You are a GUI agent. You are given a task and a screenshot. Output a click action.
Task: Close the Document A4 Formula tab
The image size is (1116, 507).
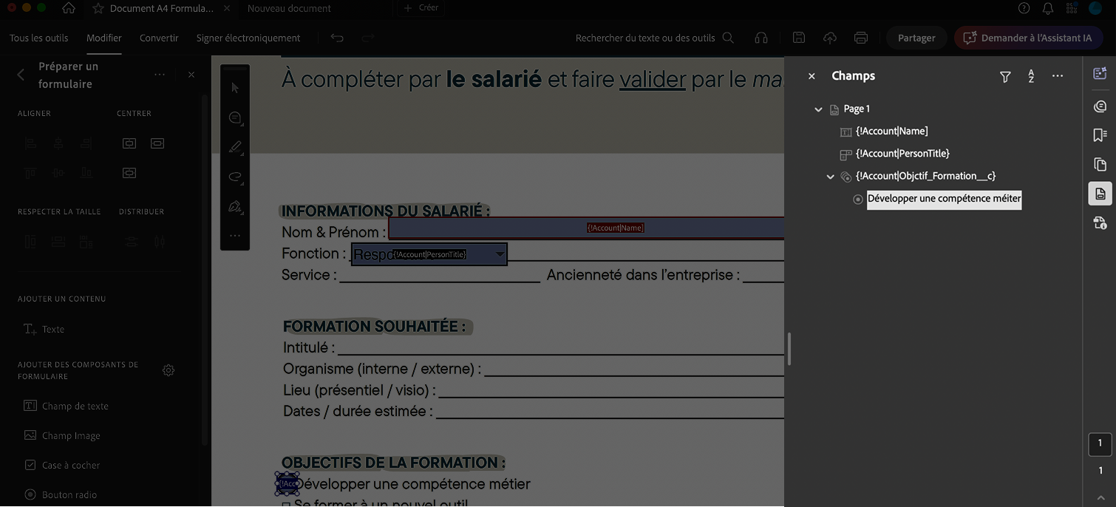[x=226, y=8]
